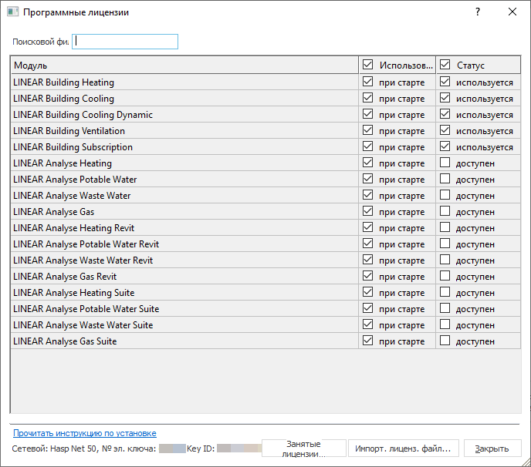Toggle the header Статус checkbox
Image resolution: width=531 pixels, height=467 pixels.
pos(445,64)
